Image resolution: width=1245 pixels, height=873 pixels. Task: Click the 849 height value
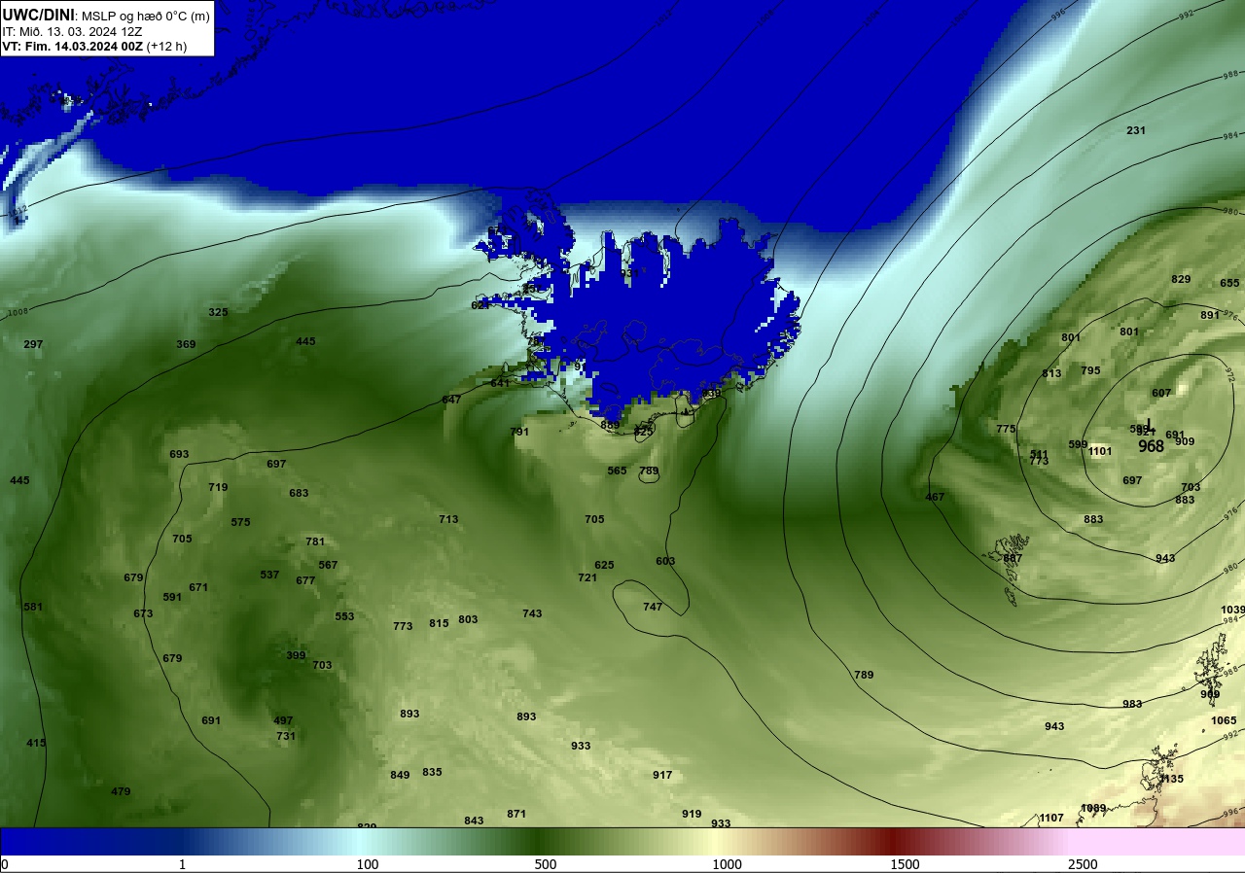[x=400, y=775]
